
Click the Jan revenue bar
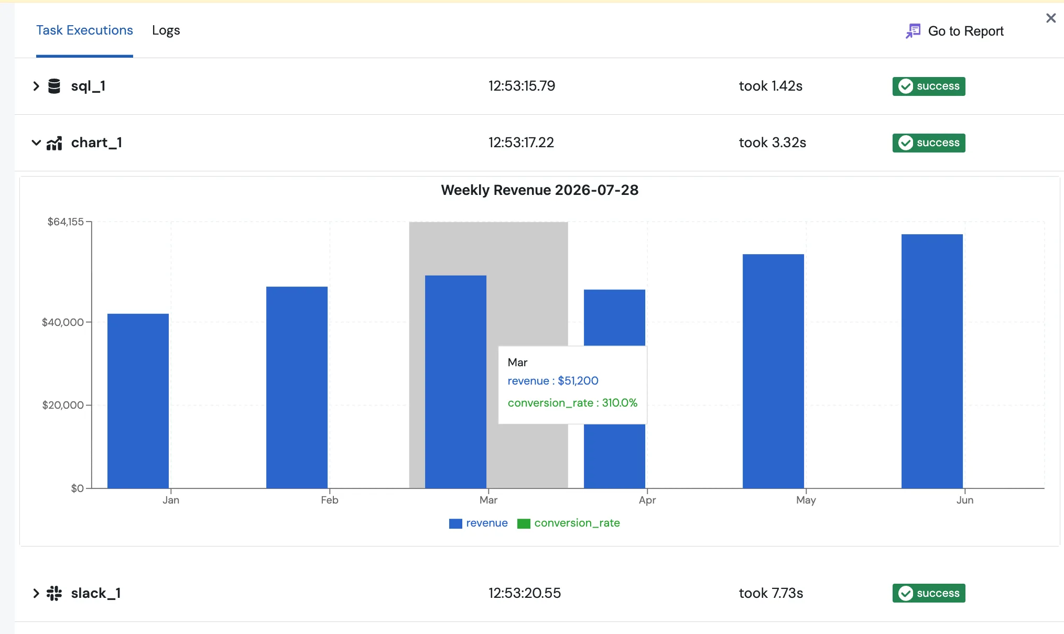138,401
